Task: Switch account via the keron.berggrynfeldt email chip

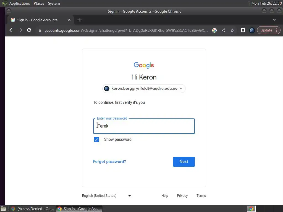Action: (144, 89)
